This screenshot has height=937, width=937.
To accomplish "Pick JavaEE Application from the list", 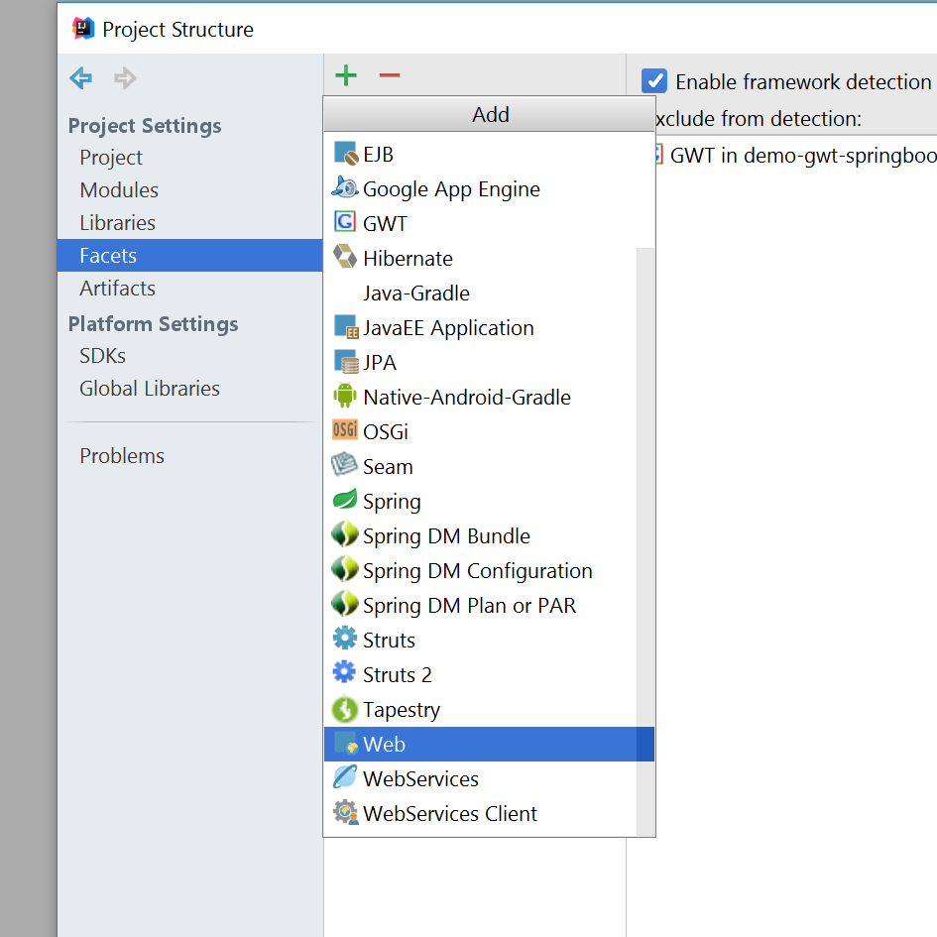I will [481, 327].
